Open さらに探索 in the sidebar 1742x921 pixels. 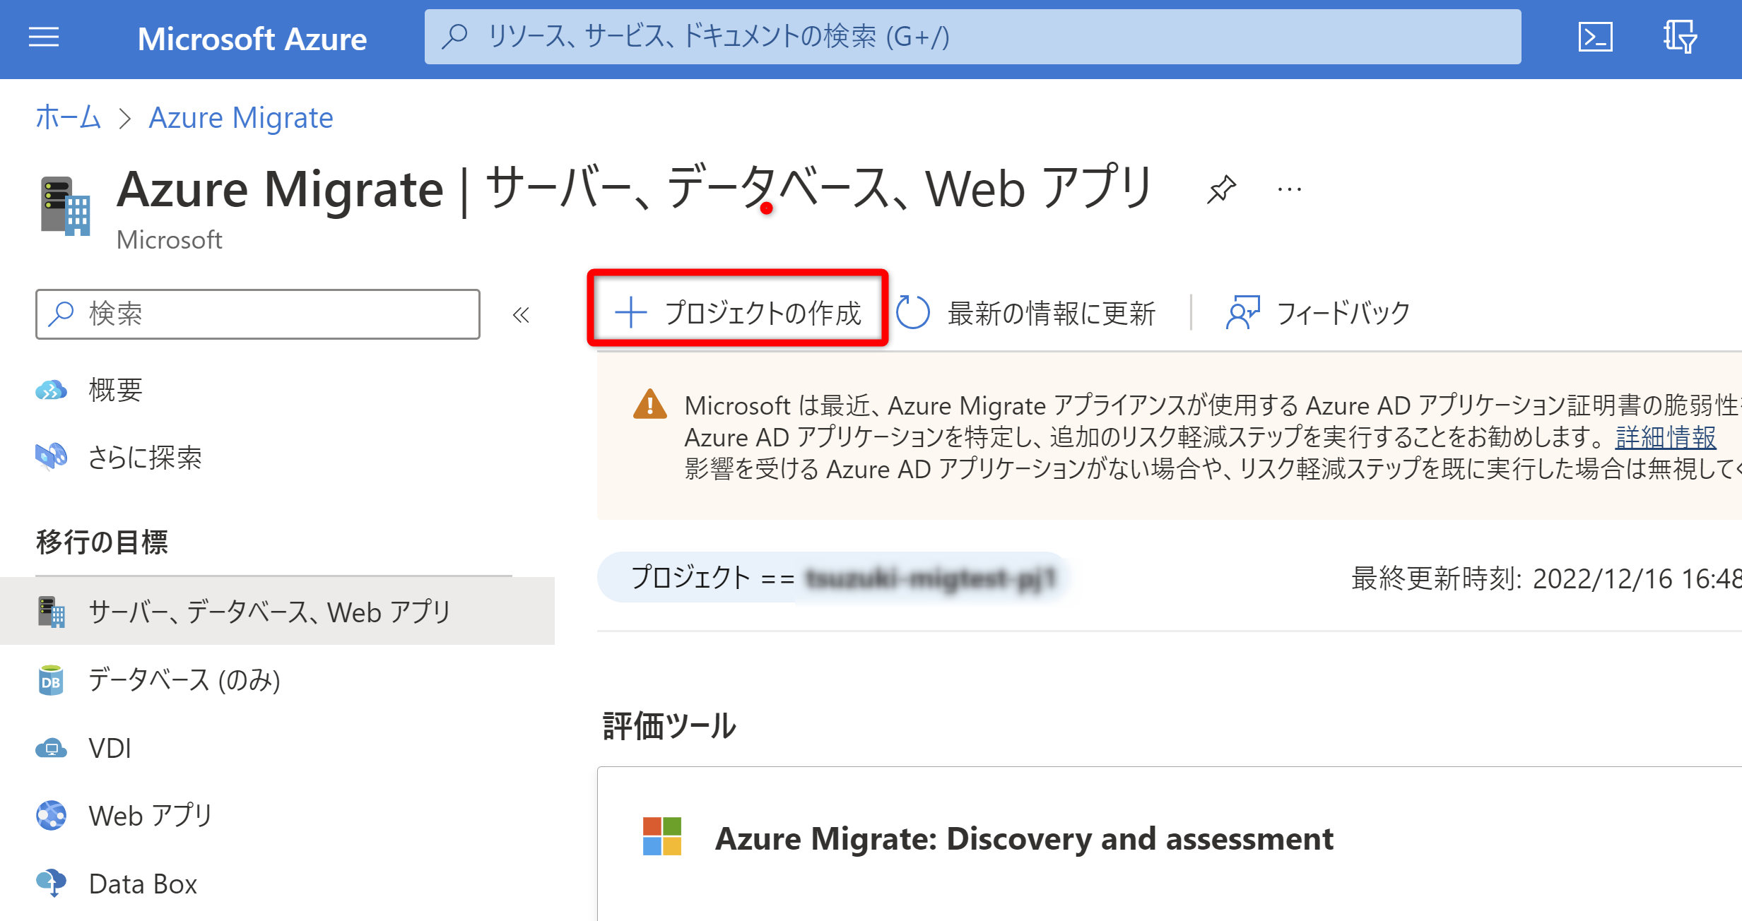pyautogui.click(x=144, y=458)
